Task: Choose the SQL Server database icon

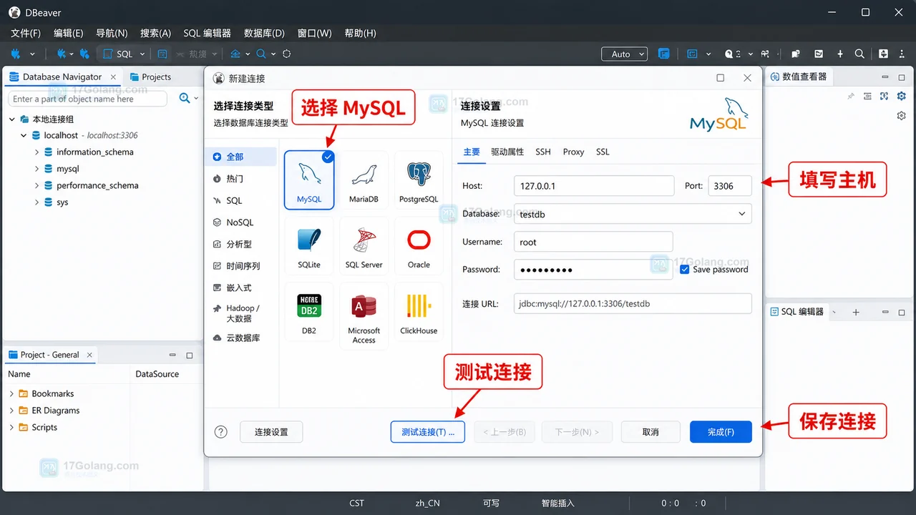Action: 364,245
